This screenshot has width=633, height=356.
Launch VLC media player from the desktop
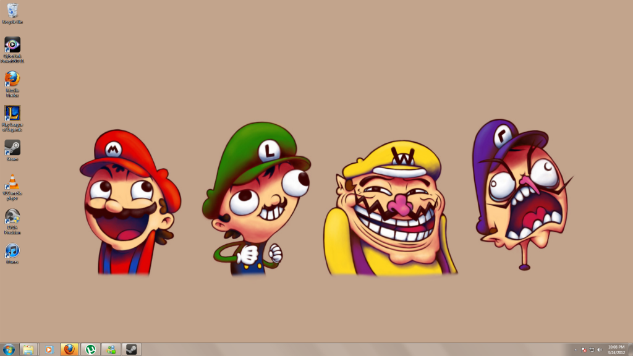coord(12,187)
